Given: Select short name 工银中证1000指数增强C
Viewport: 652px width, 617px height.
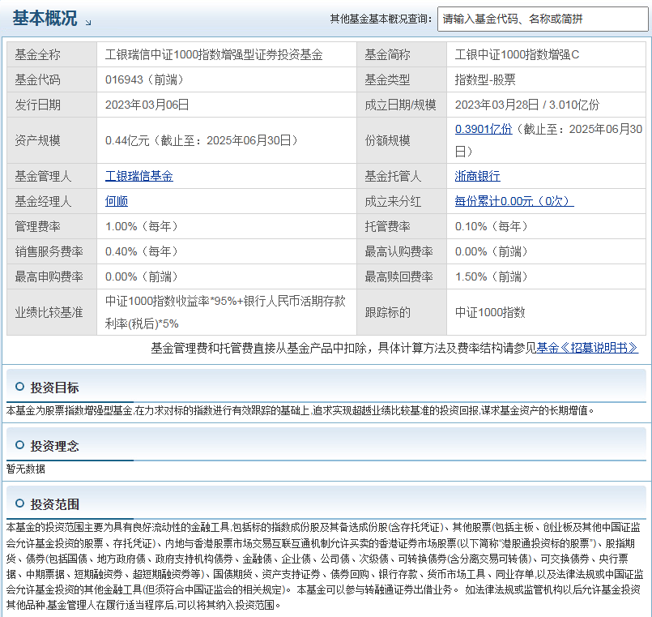Looking at the screenshot, I should point(517,54).
